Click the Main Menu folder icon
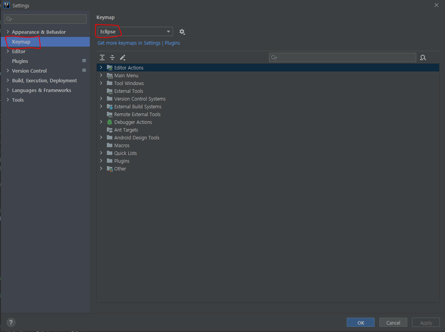445x332 pixels. pyautogui.click(x=110, y=75)
